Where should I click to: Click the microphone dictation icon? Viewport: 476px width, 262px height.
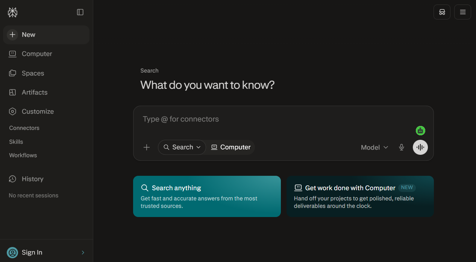(402, 147)
